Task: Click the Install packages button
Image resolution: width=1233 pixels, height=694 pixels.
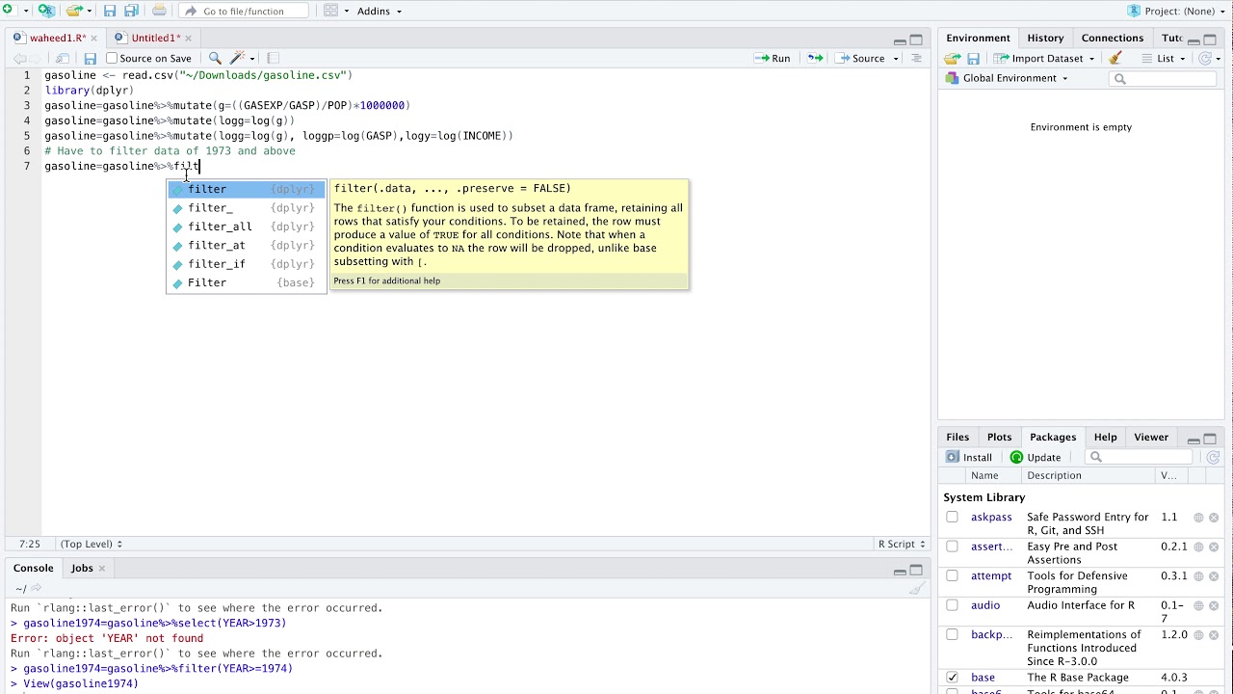Action: [x=969, y=457]
